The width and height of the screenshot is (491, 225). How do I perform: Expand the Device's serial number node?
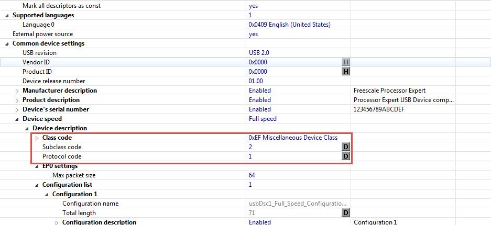pos(17,110)
